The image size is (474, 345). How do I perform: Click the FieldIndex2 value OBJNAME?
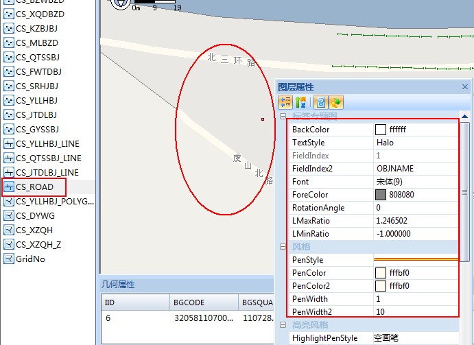[395, 169]
